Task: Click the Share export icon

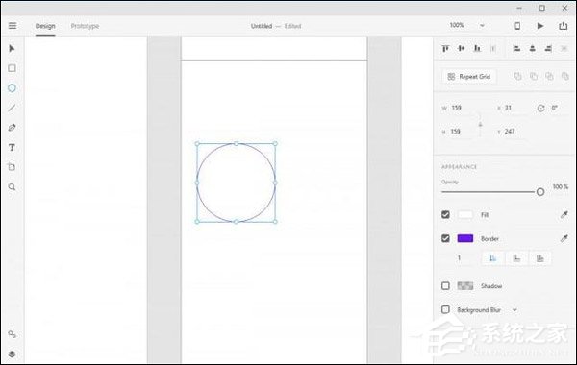Action: click(x=563, y=26)
